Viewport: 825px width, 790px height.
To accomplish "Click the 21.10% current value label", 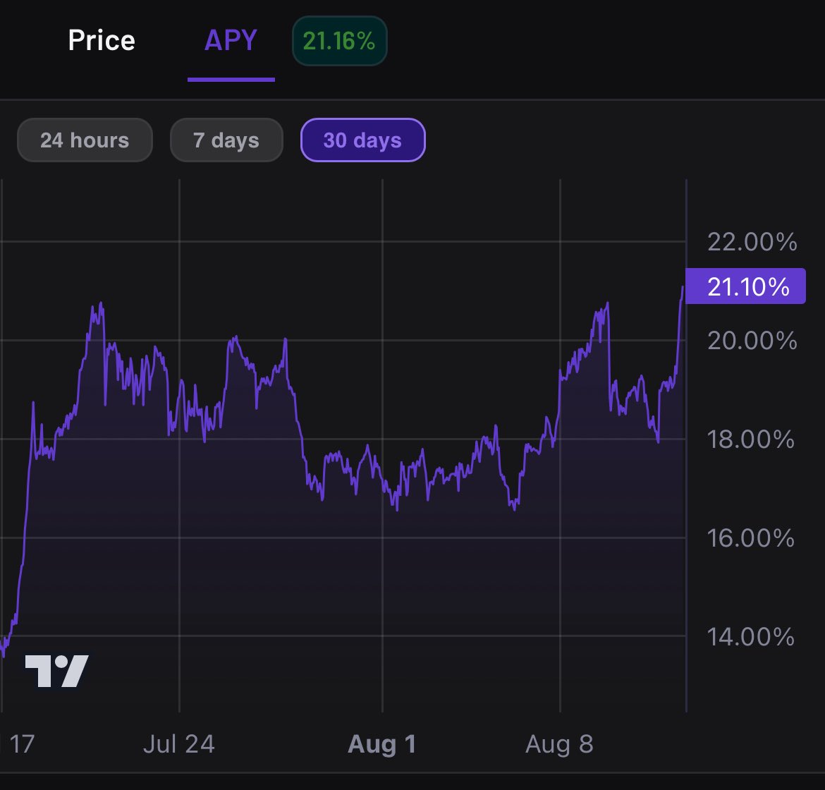I will click(x=745, y=286).
